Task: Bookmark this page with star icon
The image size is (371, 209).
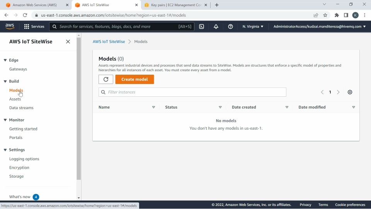Action: (x=325, y=15)
